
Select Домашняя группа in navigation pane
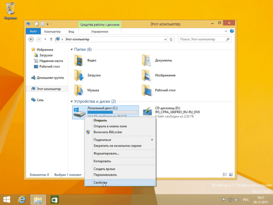point(48,78)
